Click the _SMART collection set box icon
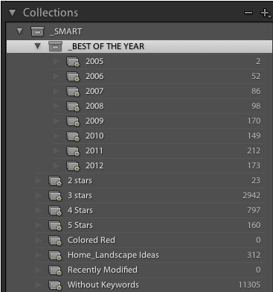 (37, 31)
